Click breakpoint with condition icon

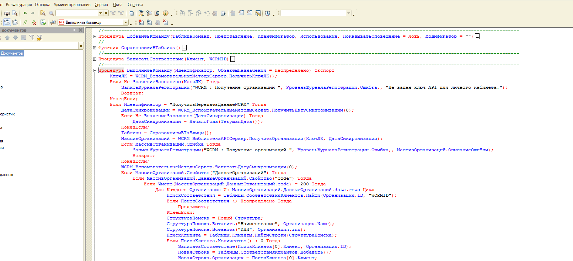149,22
